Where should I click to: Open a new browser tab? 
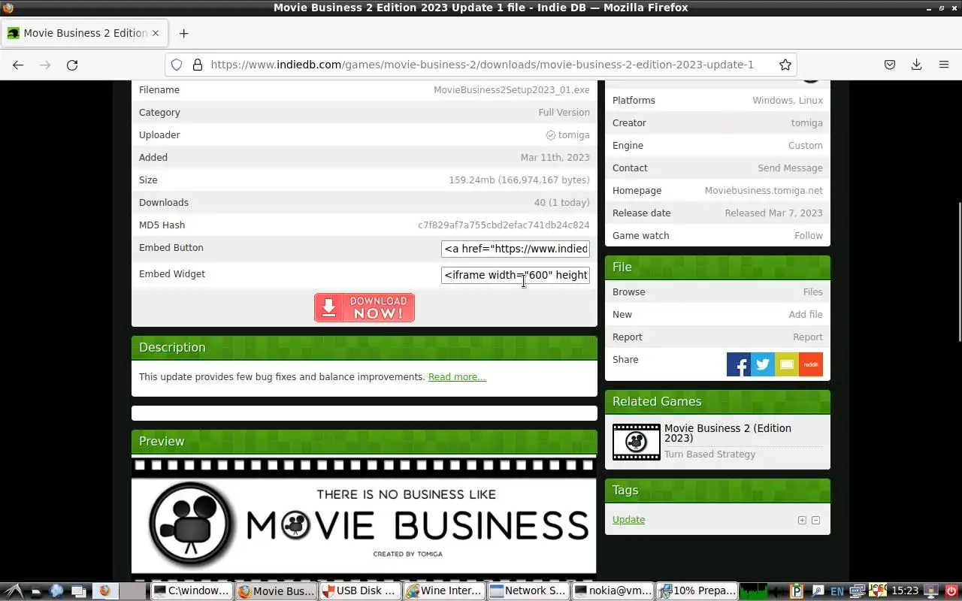tap(183, 33)
